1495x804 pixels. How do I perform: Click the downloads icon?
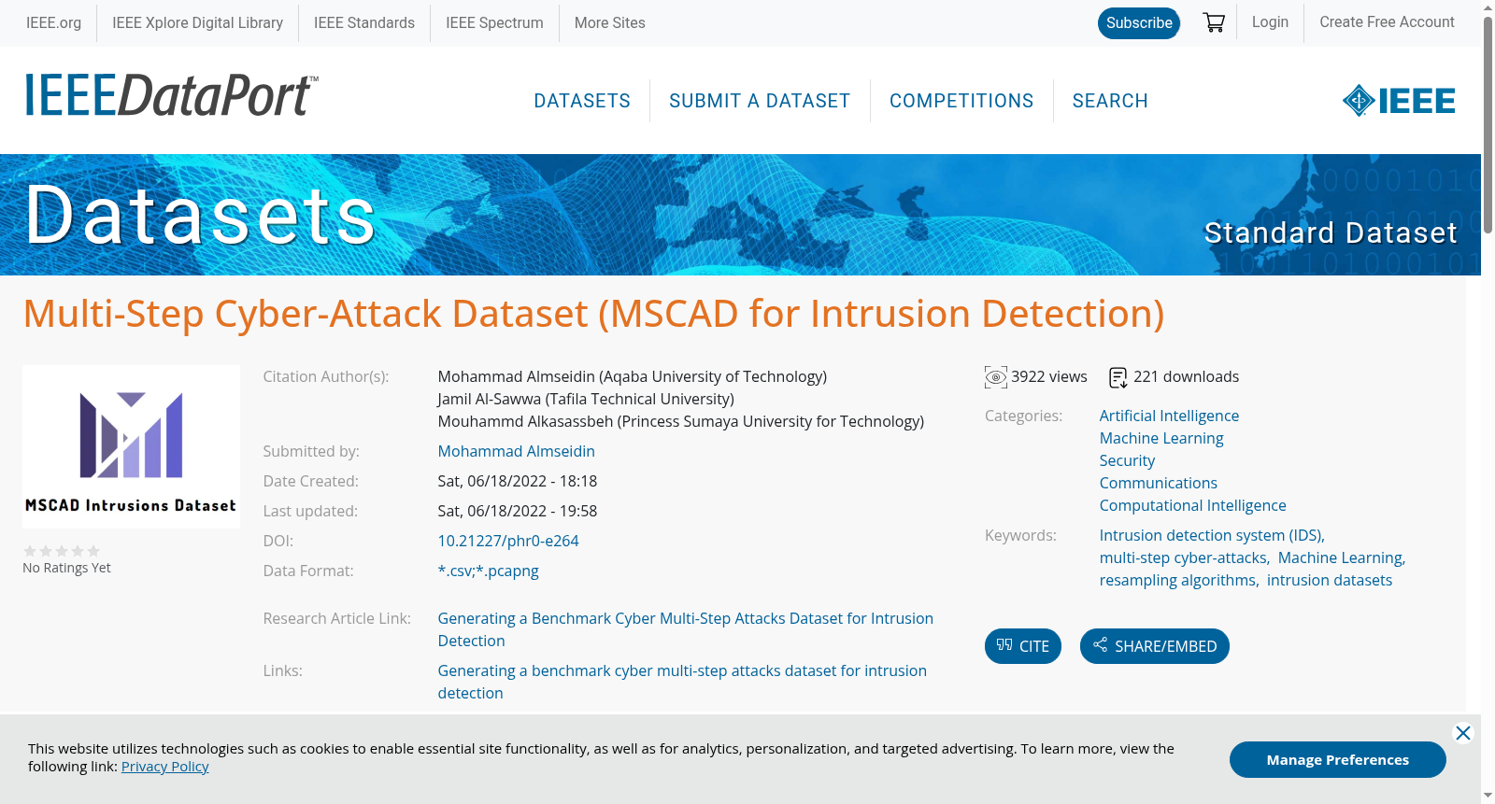tap(1118, 377)
